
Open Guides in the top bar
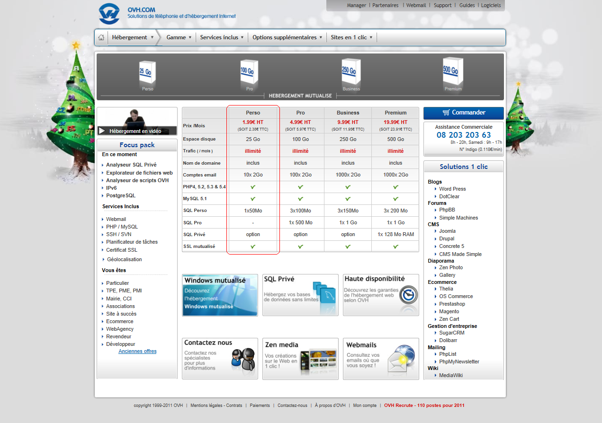(467, 6)
